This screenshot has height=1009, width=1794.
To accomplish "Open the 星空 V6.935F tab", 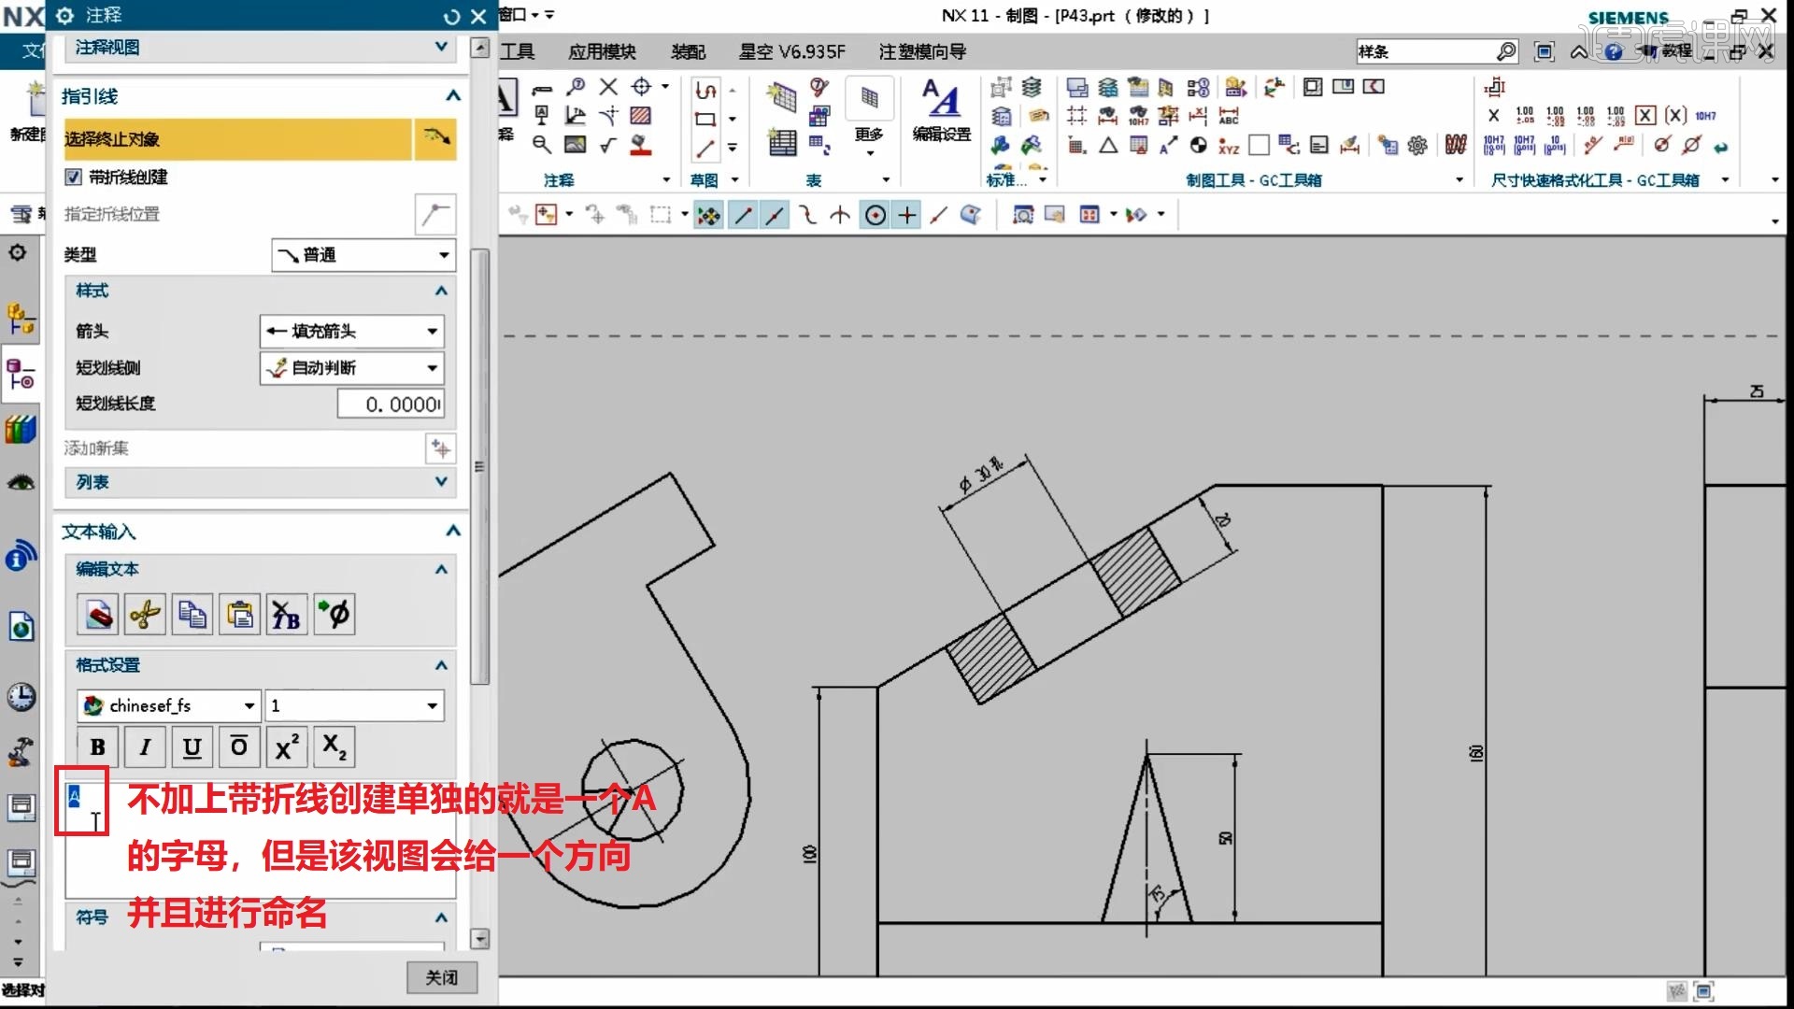I will [791, 51].
